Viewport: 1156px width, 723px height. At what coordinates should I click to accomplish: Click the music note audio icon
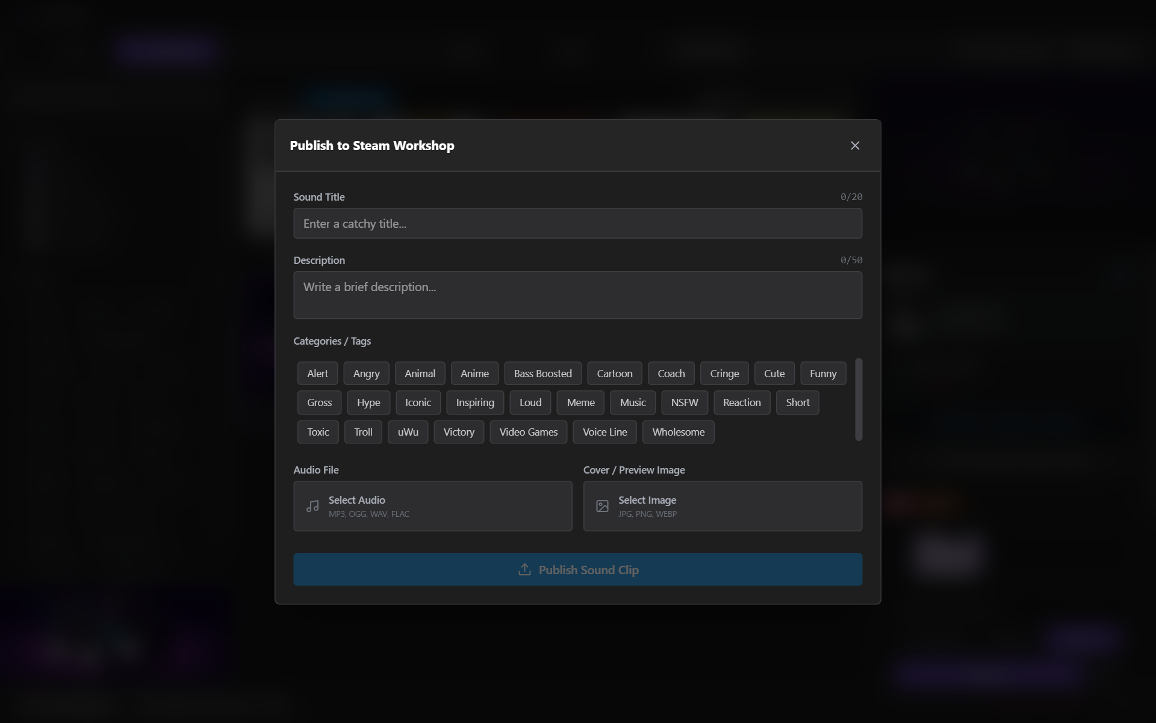[x=312, y=506]
